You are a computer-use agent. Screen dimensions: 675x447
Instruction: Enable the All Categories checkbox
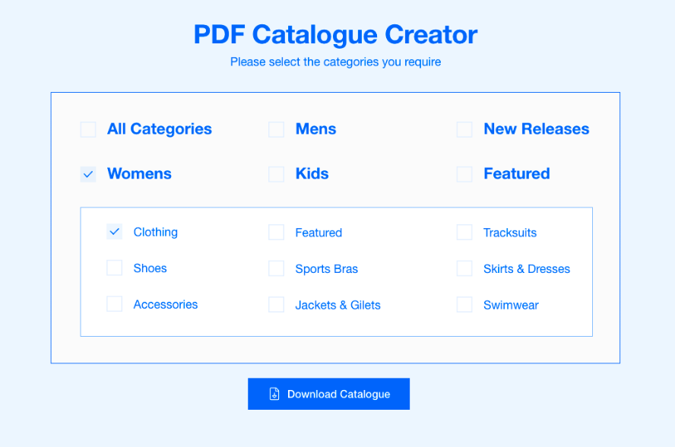88,129
